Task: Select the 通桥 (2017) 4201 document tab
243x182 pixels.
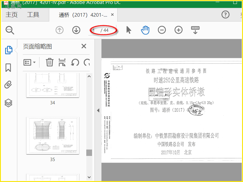Action: coord(83,15)
